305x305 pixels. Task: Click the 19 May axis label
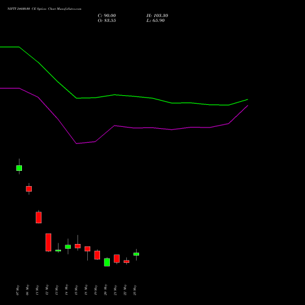coord(96,290)
